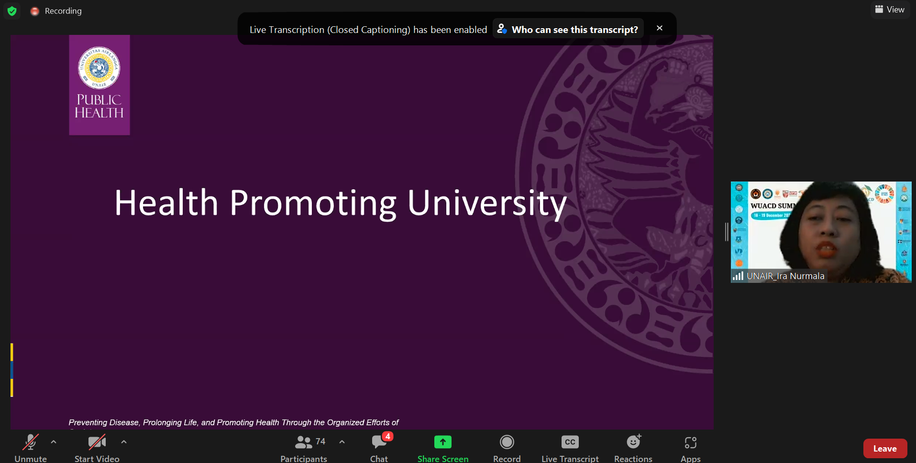Dismiss the Live Transcription notification
Viewport: 916px width, 463px height.
tap(660, 28)
